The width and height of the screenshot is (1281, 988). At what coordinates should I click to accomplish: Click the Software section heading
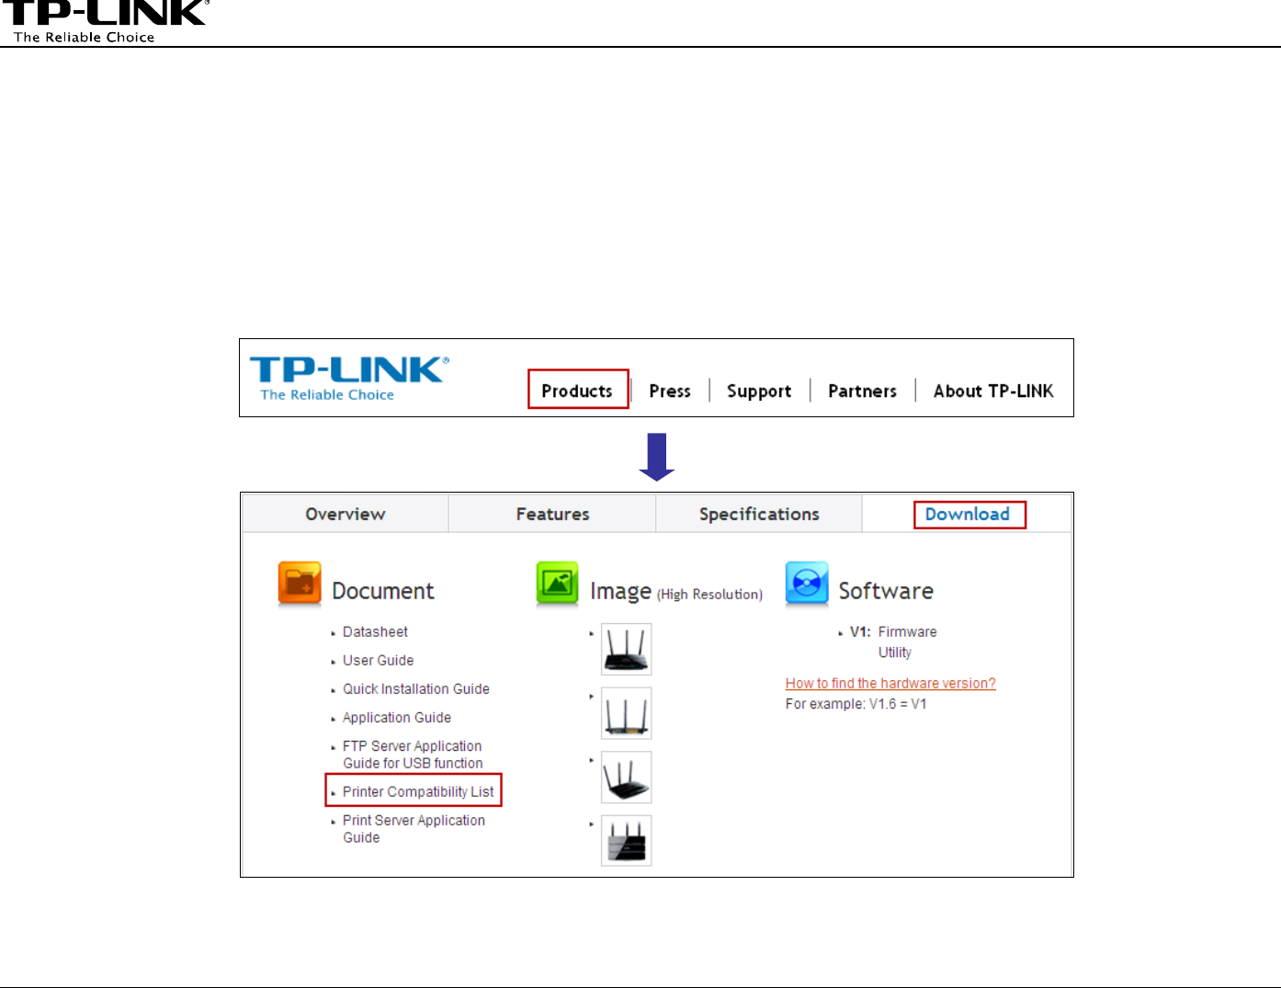point(886,591)
